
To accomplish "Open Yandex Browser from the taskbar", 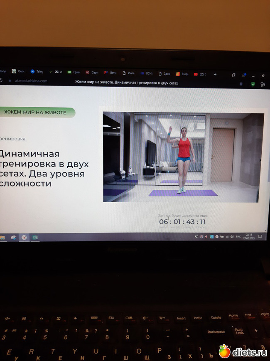I will (x=25, y=237).
